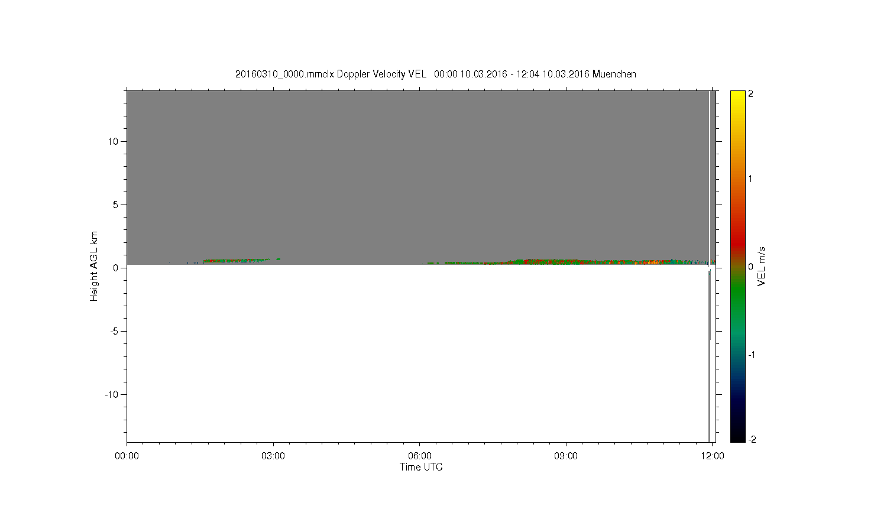The width and height of the screenshot is (887, 532).
Task: Click the cloud echo between 01:30 and 03:00
Action: point(237,260)
